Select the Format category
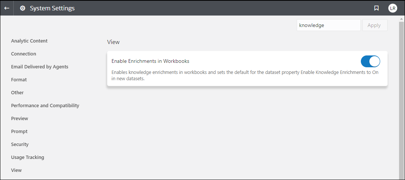This screenshot has height=180, width=405. tap(19, 79)
